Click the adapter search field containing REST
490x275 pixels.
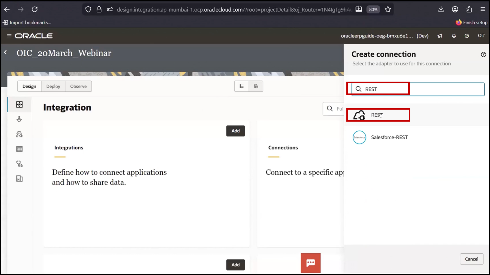pyautogui.click(x=418, y=89)
